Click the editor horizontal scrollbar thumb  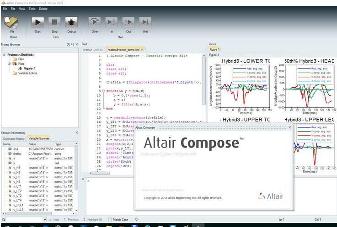(x=101, y=173)
